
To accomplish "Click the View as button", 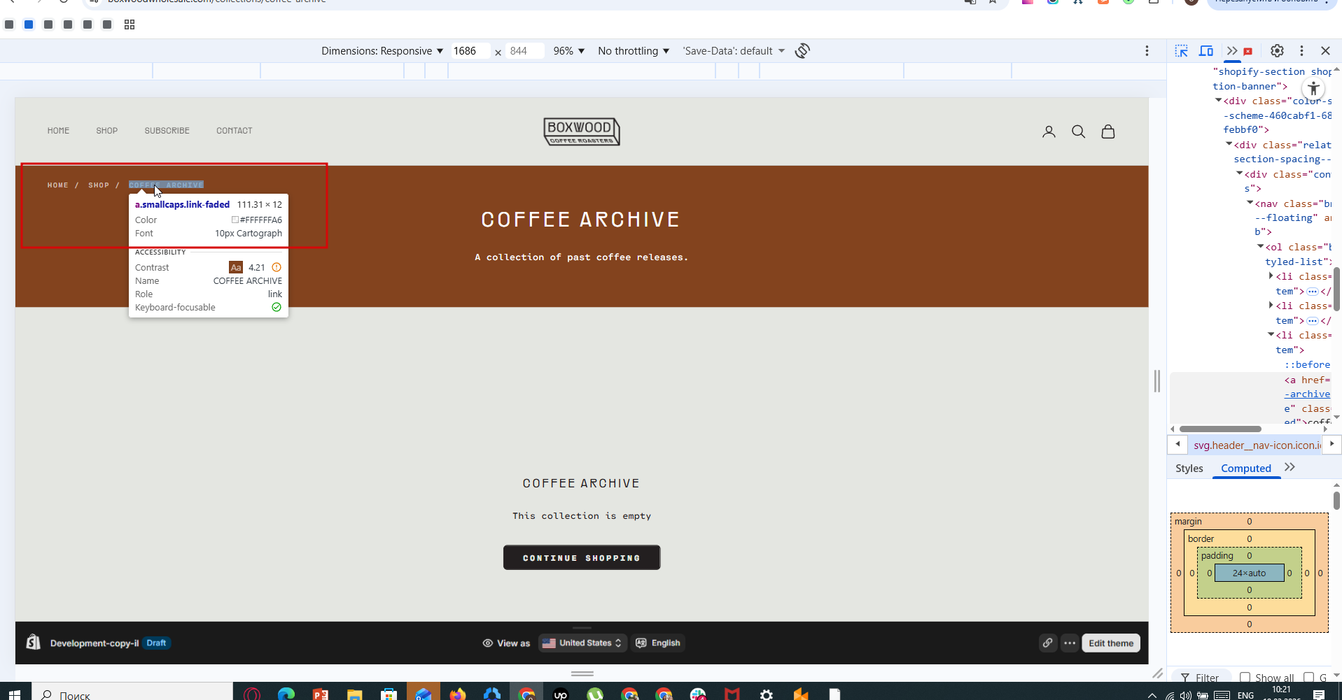I will pyautogui.click(x=506, y=643).
